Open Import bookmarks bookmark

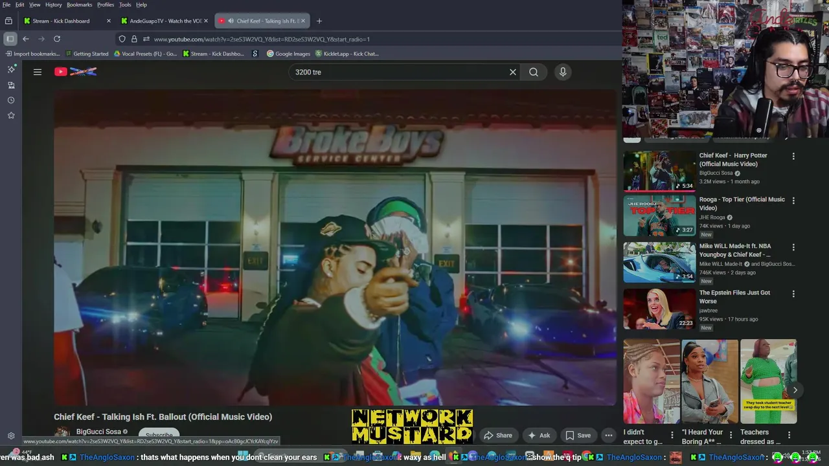(32, 54)
